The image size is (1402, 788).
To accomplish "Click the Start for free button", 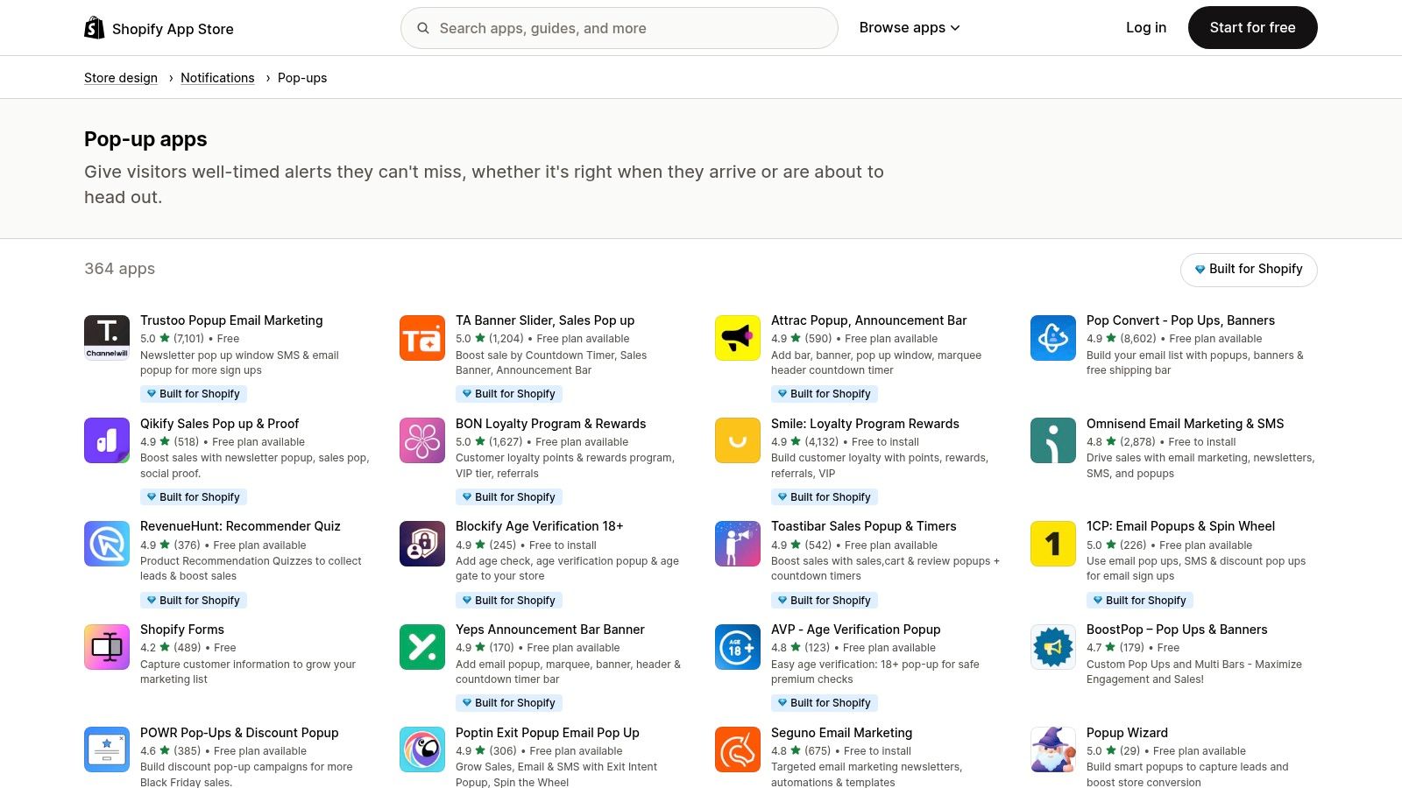I will 1252,27.
